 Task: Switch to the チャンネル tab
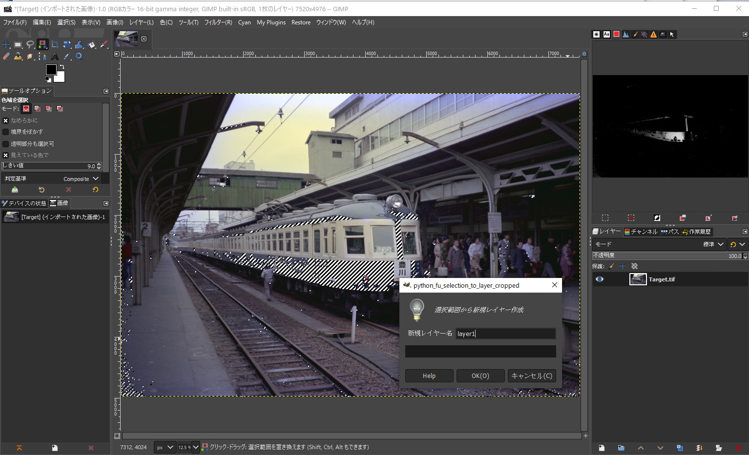click(x=641, y=232)
